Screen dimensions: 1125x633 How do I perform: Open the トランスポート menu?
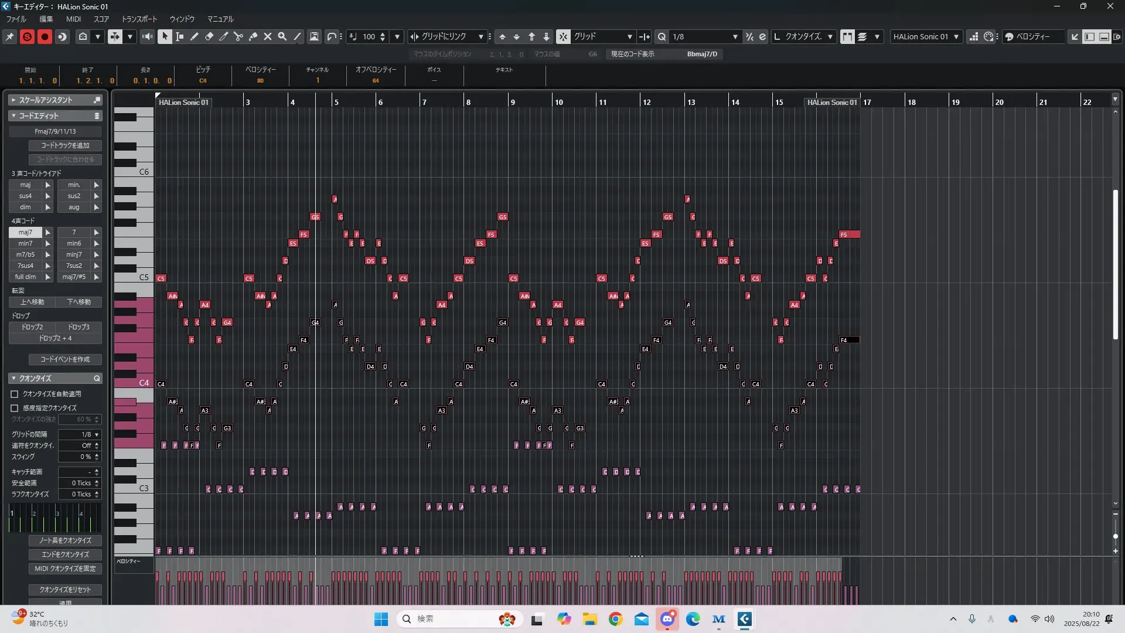139,19
